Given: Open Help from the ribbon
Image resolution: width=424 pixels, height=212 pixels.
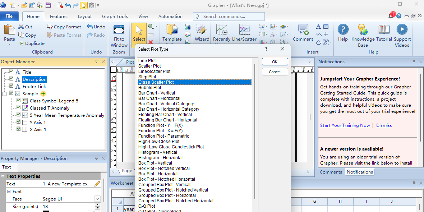Looking at the screenshot, I should [x=343, y=33].
